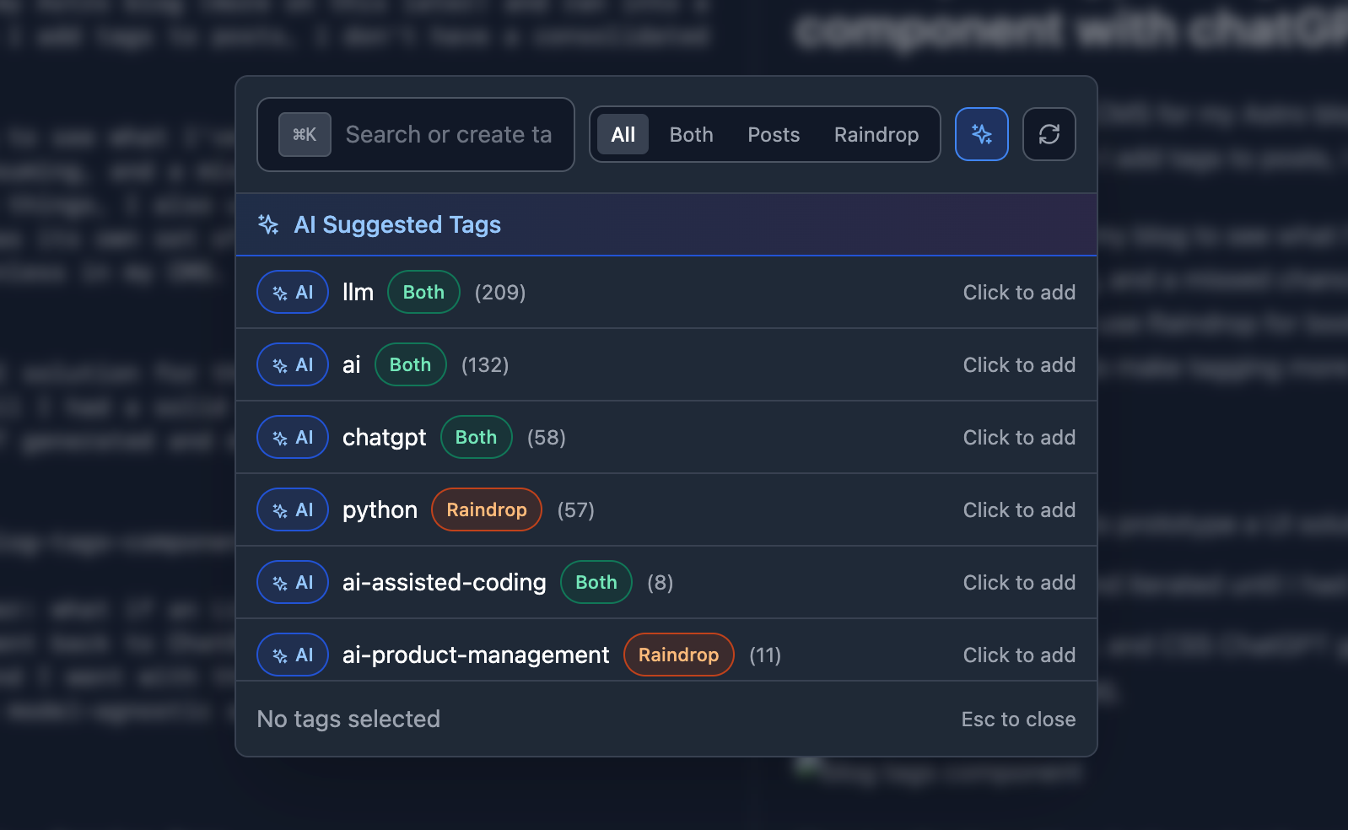Click the ai-product-management tag name
Image resolution: width=1348 pixels, height=830 pixels.
(x=476, y=655)
